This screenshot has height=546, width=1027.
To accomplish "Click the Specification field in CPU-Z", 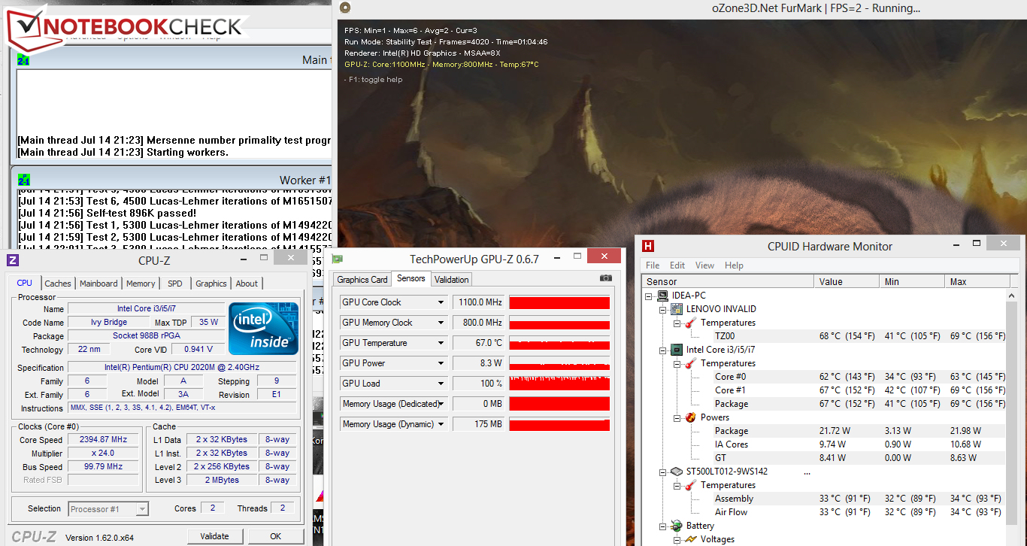I will (182, 368).
